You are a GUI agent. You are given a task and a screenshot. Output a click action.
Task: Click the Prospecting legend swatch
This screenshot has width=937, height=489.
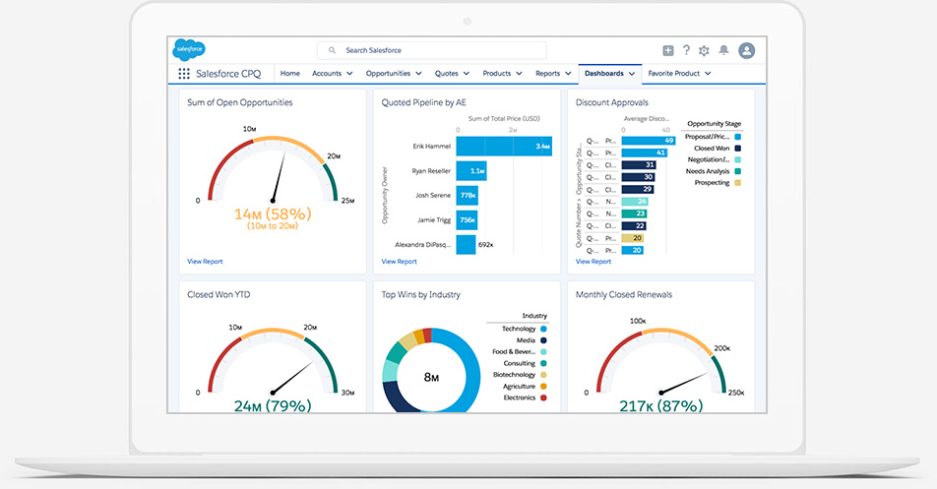click(x=737, y=183)
